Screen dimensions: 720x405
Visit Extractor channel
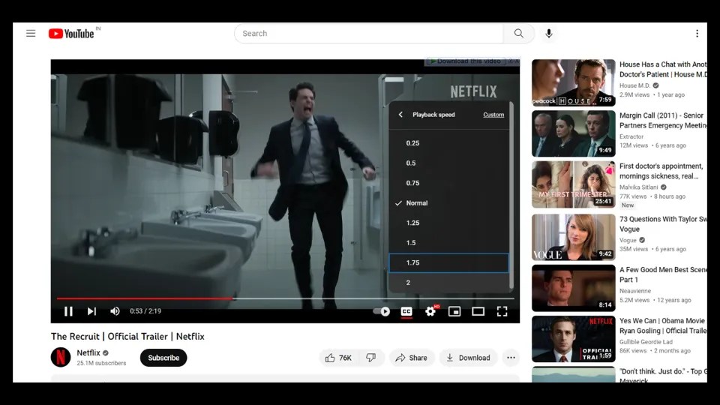(631, 136)
